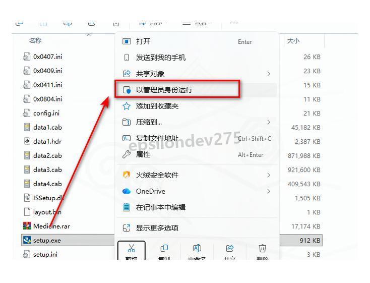Click the copy icon in context menu
Image resolution: width=370 pixels, height=283 pixels.
164,248
